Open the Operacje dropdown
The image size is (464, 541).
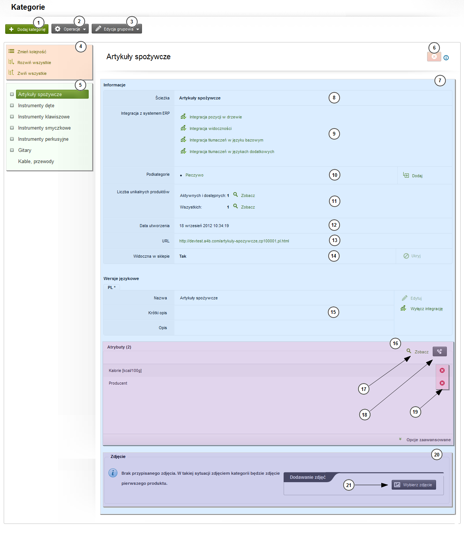[70, 29]
